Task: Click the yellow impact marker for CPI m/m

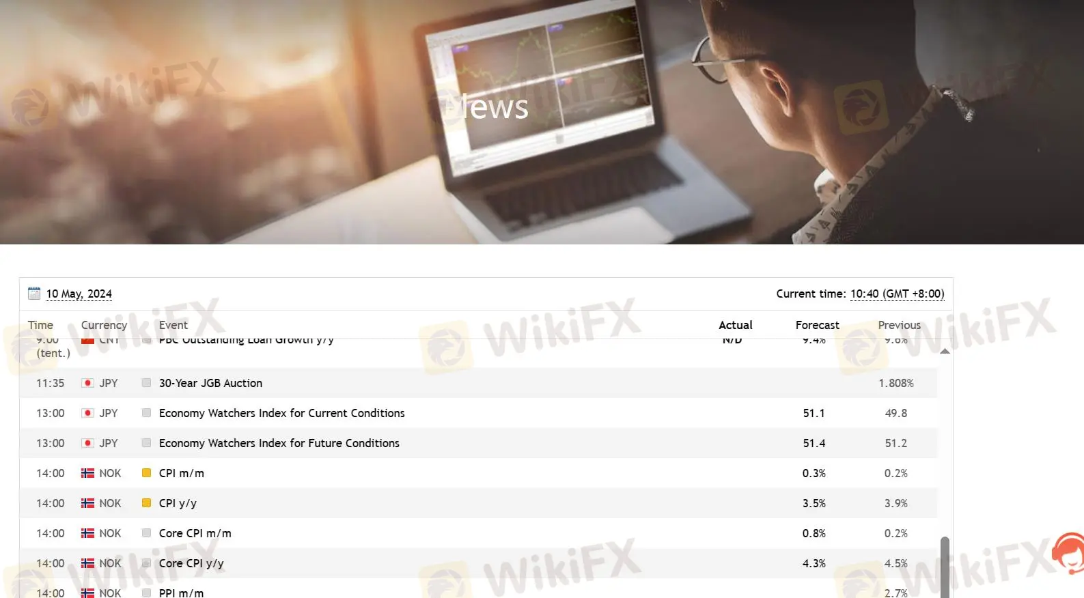Action: [x=146, y=473]
